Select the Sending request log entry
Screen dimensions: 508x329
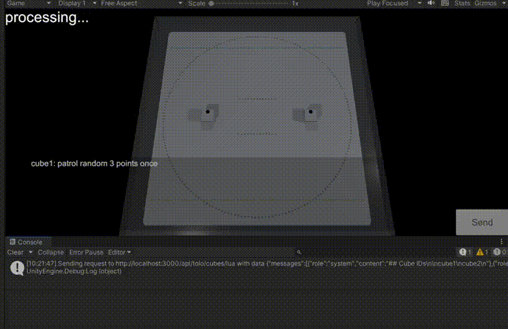click(x=257, y=268)
